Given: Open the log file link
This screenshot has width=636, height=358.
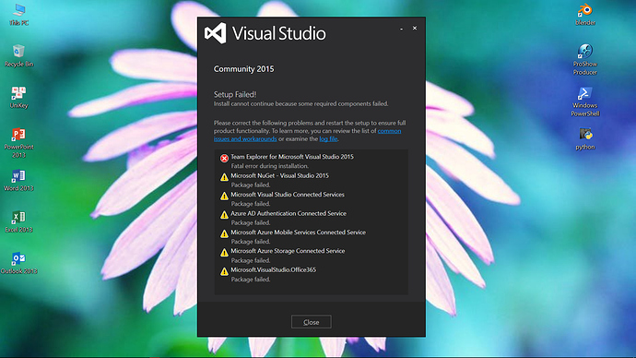Looking at the screenshot, I should (x=328, y=138).
